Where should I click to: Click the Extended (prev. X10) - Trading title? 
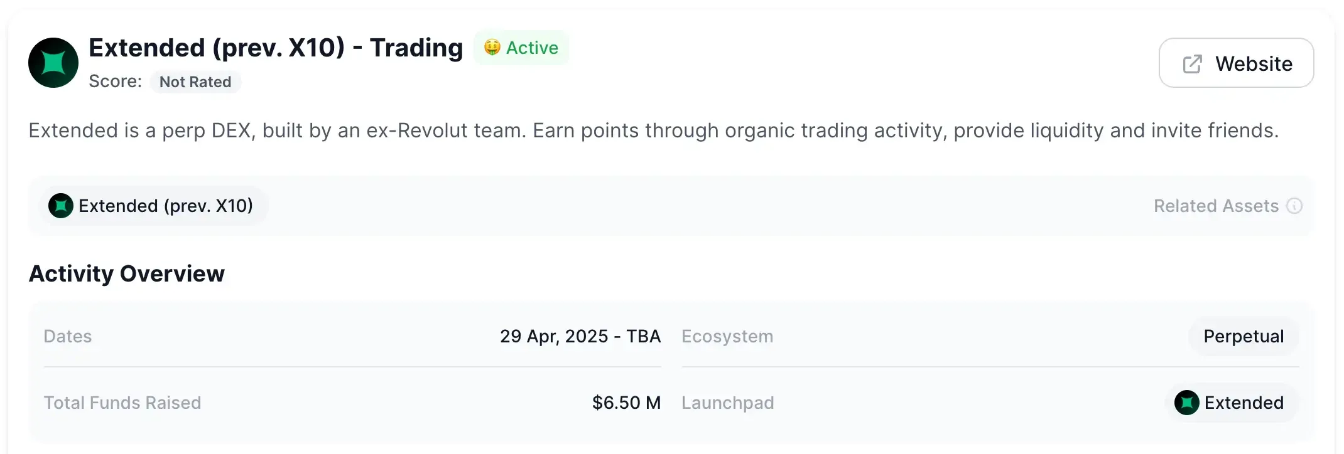pos(276,48)
